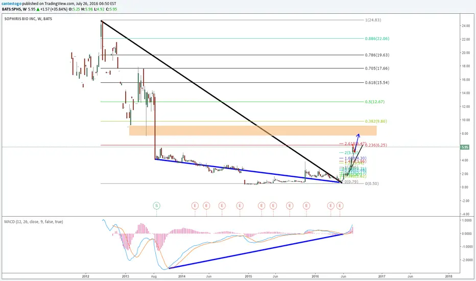Click the high value H:5.98
The height and width of the screenshot is (281, 476).
click(x=87, y=9)
